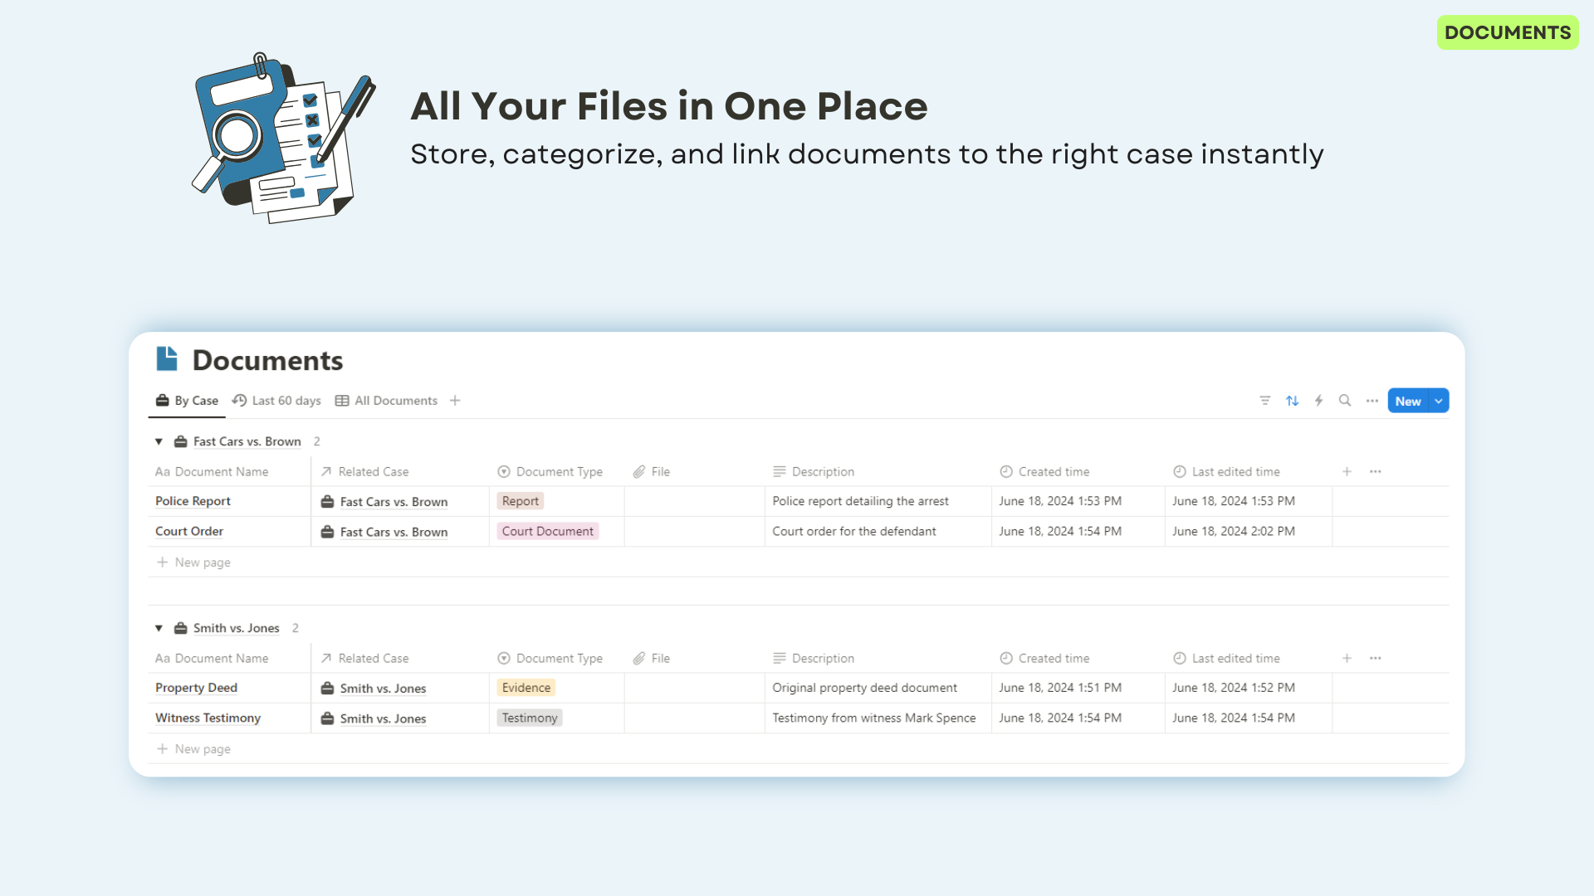The width and height of the screenshot is (1594, 896).
Task: Collapse the Fast Cars vs. Brown group
Action: coord(159,441)
